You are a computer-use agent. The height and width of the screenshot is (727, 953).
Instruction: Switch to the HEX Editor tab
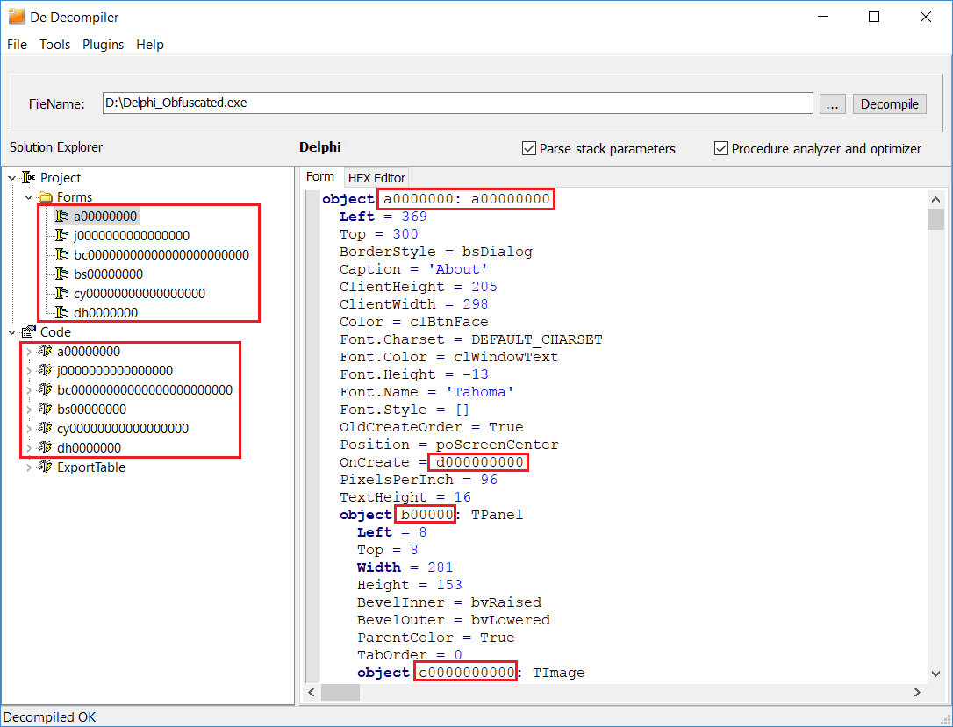(x=376, y=178)
